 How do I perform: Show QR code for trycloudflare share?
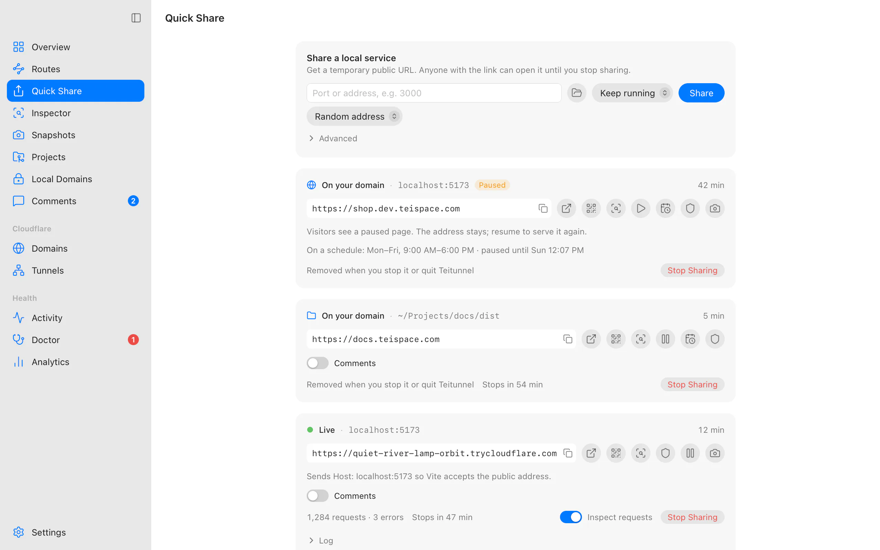point(616,453)
